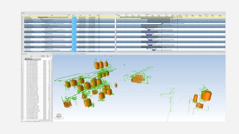Close the Gantt panel at top right
Image resolution: width=239 pixels, height=134 pixels.
coord(225,13)
